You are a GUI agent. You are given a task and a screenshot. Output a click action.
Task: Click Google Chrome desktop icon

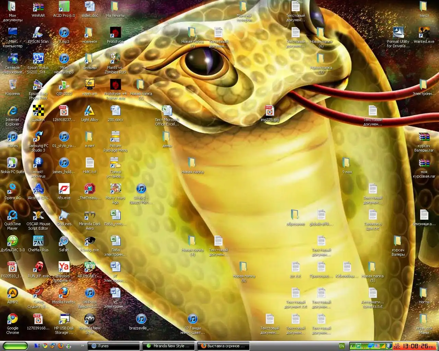click(12, 319)
